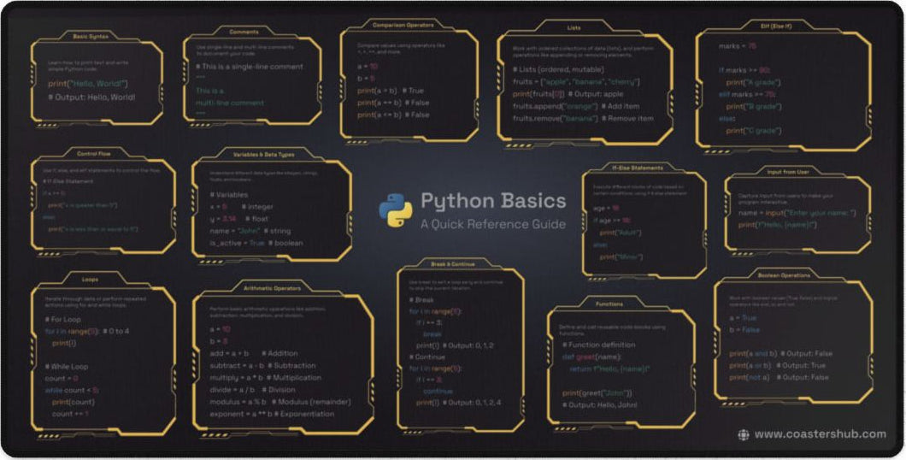
Task: Click the Python logo icon
Action: (x=395, y=211)
